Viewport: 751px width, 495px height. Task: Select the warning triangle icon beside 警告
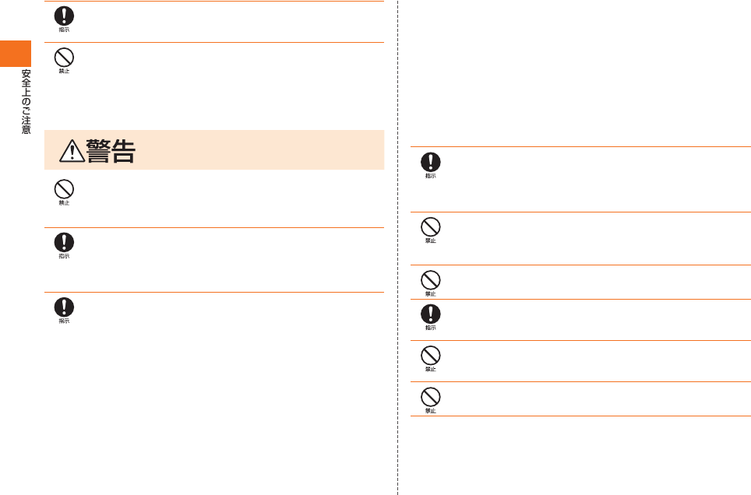click(72, 151)
